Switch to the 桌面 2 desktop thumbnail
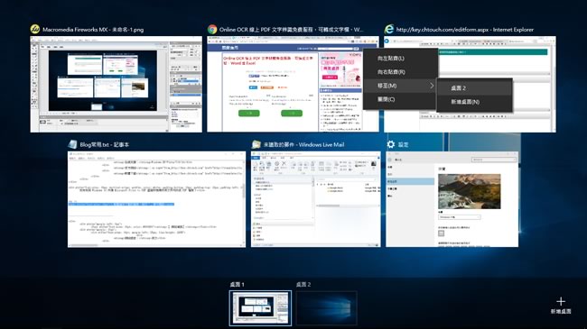 pyautogui.click(x=326, y=308)
